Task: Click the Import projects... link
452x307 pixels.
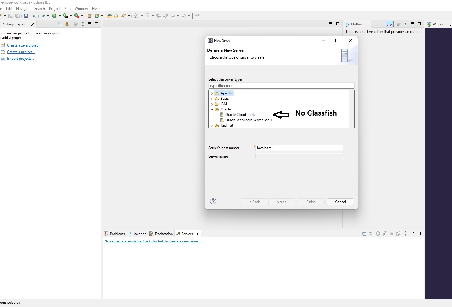Action: point(21,59)
